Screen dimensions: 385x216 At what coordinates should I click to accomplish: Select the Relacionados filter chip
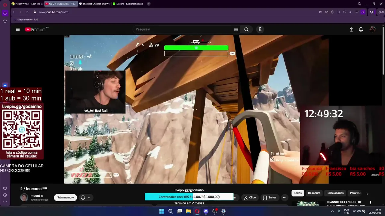pos(335,193)
